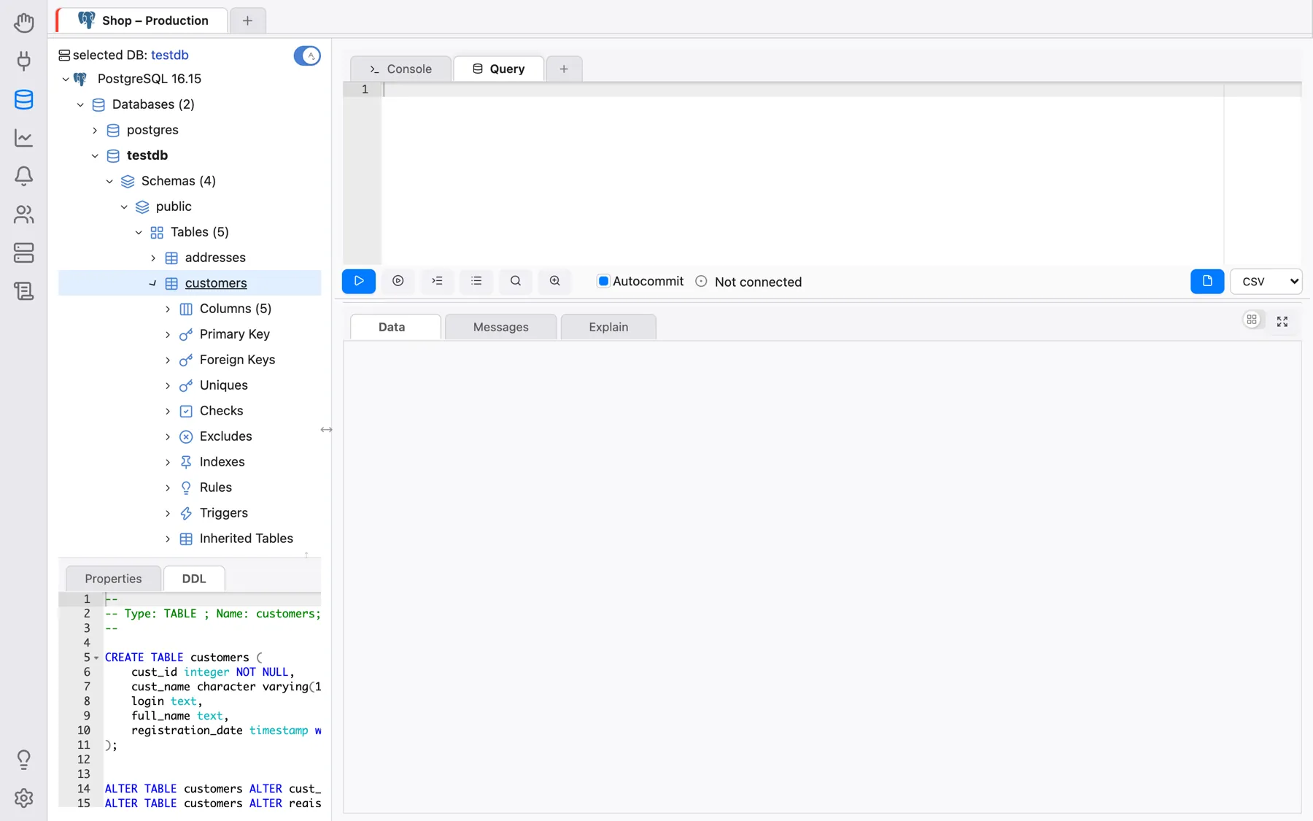Screen dimensions: 1313x821
Task: Expand results panel to fullscreen
Action: click(1282, 321)
